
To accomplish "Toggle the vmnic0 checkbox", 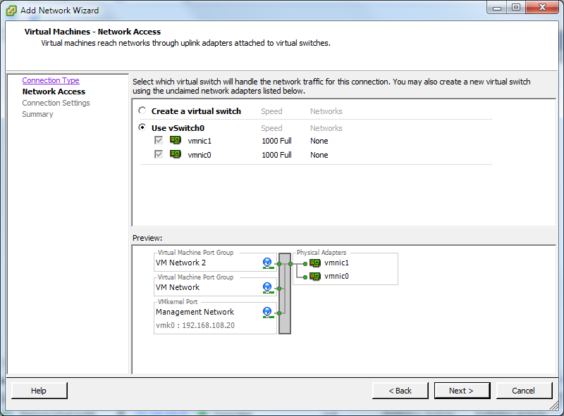I will (158, 154).
